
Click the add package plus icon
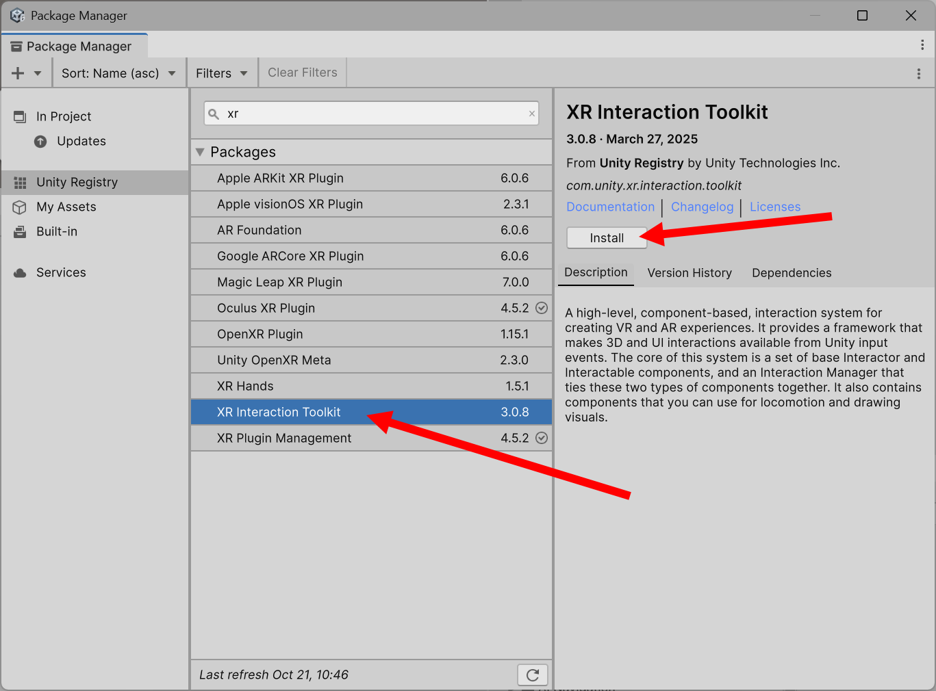pos(18,73)
